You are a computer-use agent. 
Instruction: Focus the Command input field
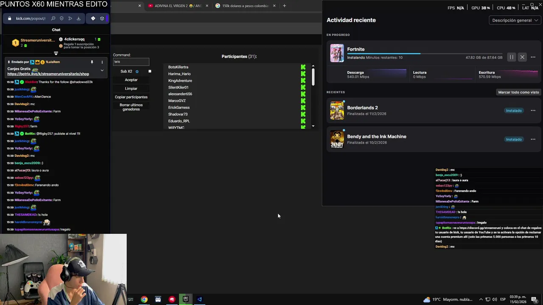tap(131, 62)
